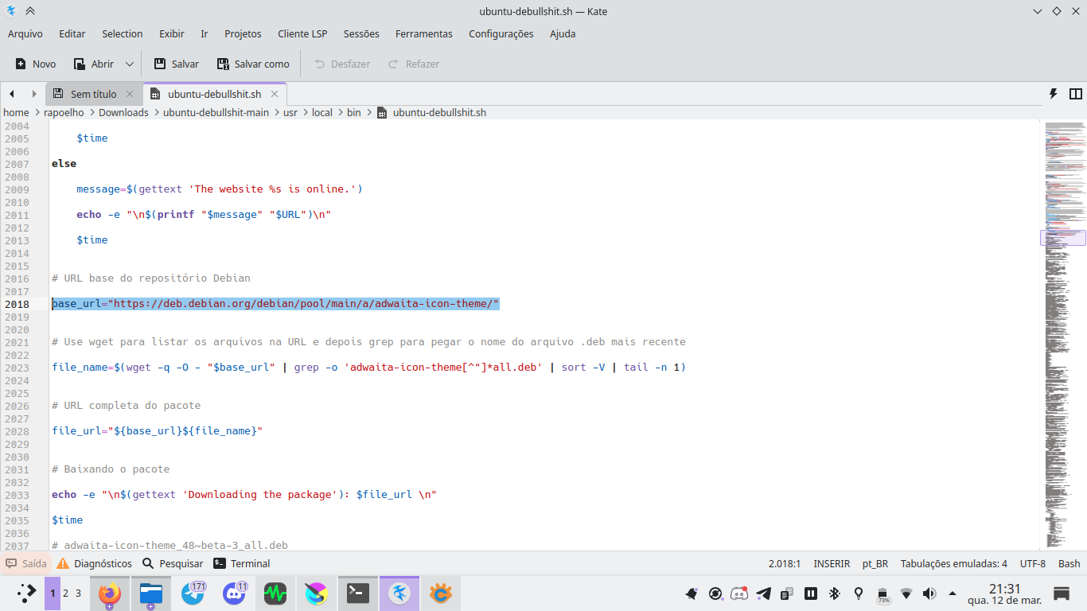Select the ubuntu-debullshit.sh tab
The image size is (1087, 611).
(x=215, y=94)
